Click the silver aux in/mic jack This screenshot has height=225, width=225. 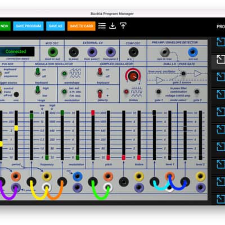[165, 52]
